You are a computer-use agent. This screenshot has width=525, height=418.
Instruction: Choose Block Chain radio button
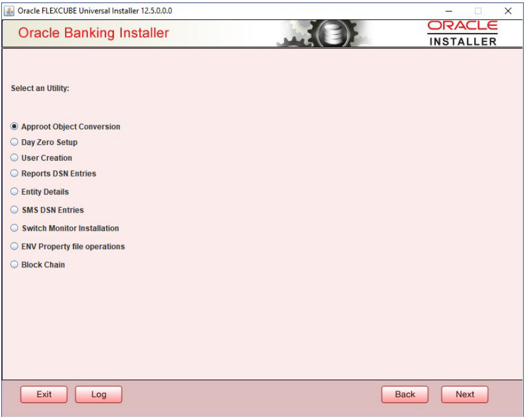[x=14, y=264]
